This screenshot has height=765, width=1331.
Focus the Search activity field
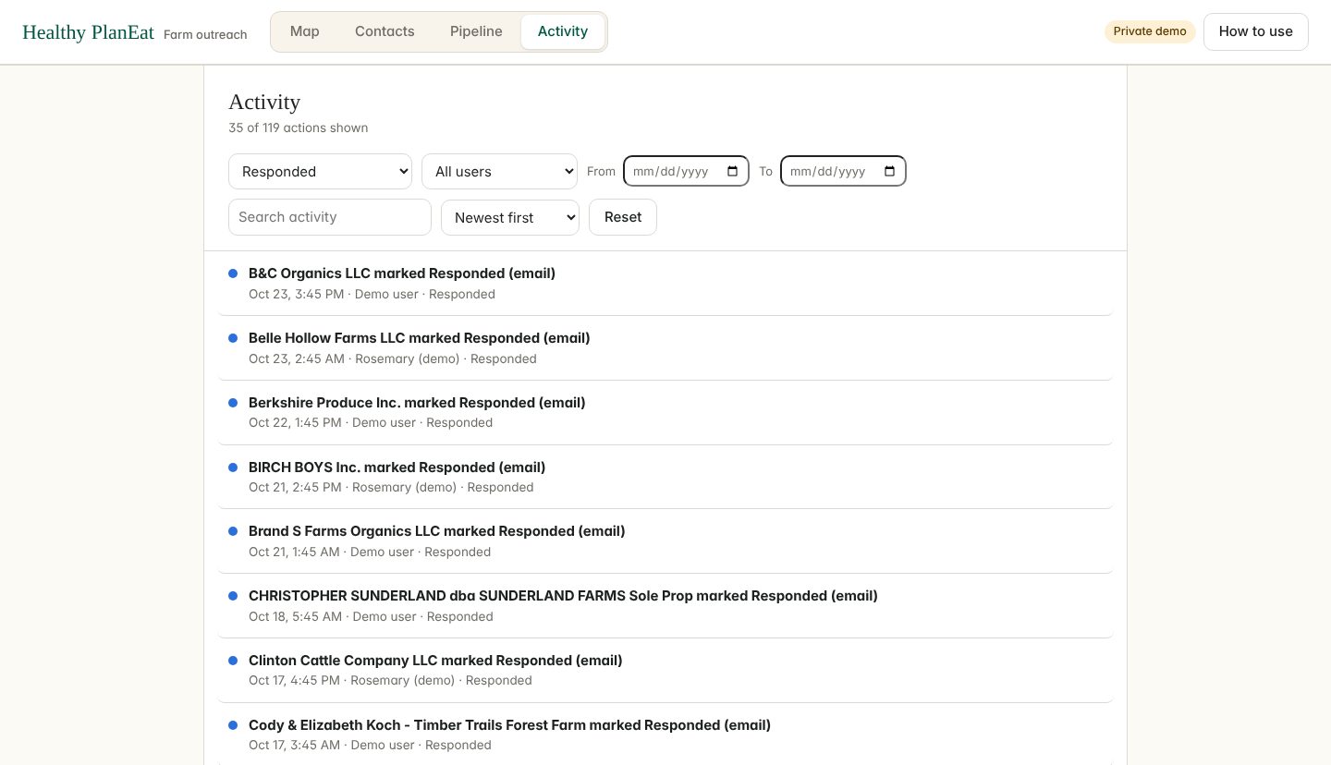coord(330,217)
